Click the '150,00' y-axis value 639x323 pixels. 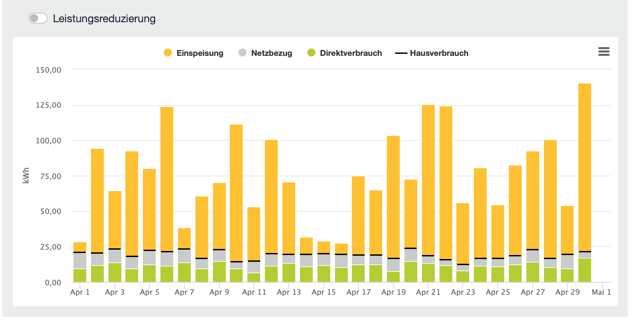(x=49, y=70)
